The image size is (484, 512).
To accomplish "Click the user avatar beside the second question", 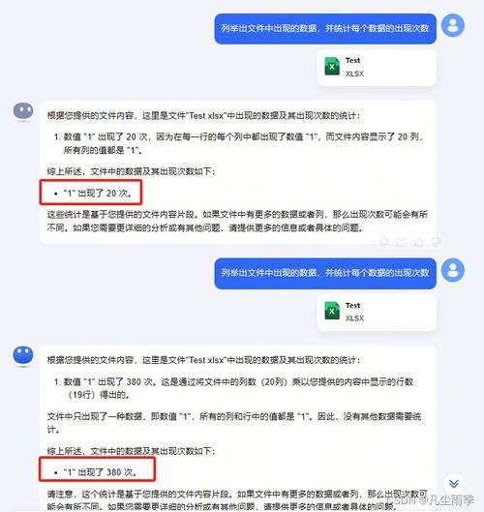I will tap(453, 270).
